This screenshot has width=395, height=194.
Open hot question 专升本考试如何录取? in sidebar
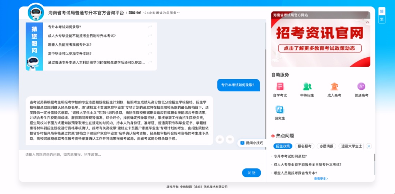click(290, 156)
